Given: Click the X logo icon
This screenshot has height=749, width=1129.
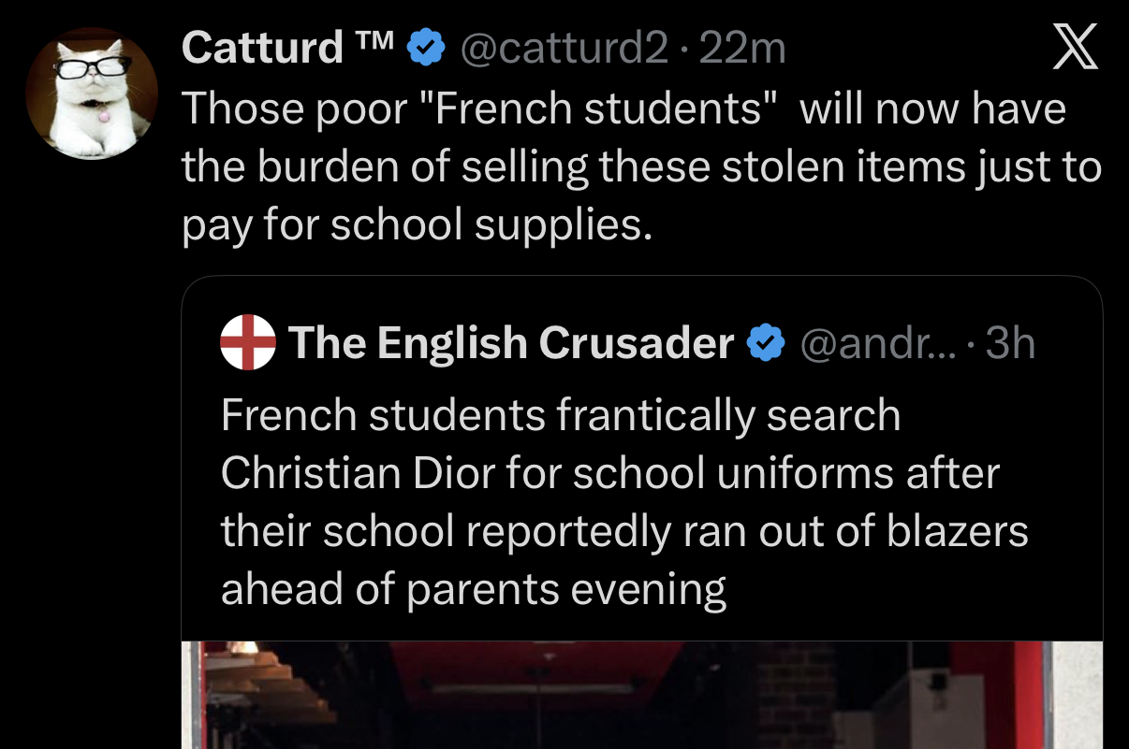Looking at the screenshot, I should [x=1073, y=47].
